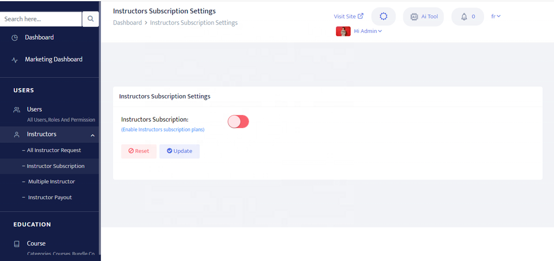Click the Reset button

pos(138,151)
